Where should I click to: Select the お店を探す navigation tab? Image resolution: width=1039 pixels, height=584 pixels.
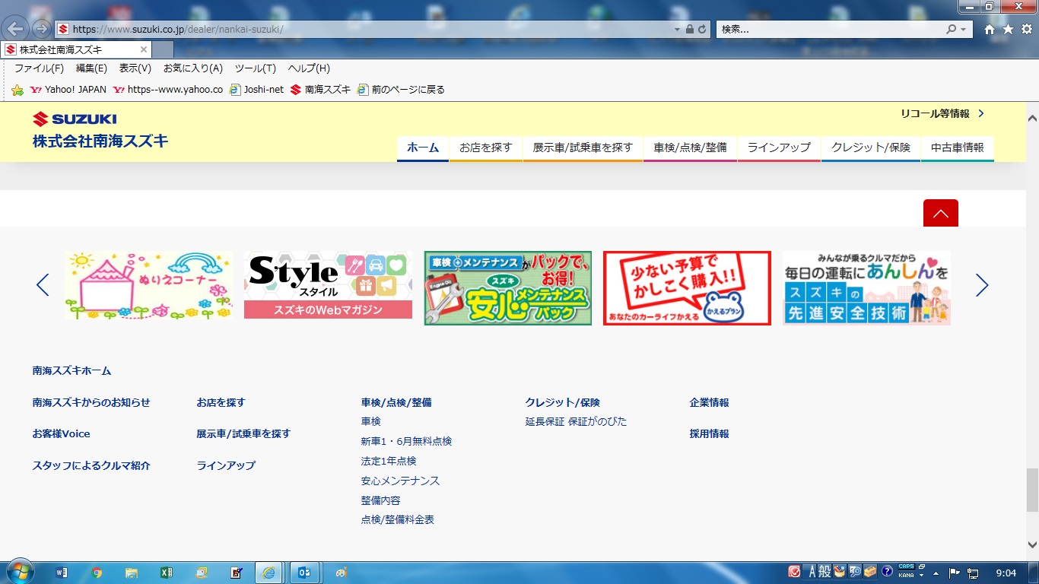pos(486,148)
